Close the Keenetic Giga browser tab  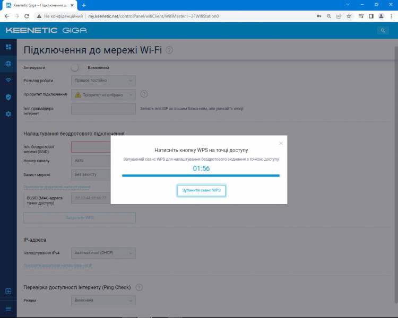tap(72, 5)
